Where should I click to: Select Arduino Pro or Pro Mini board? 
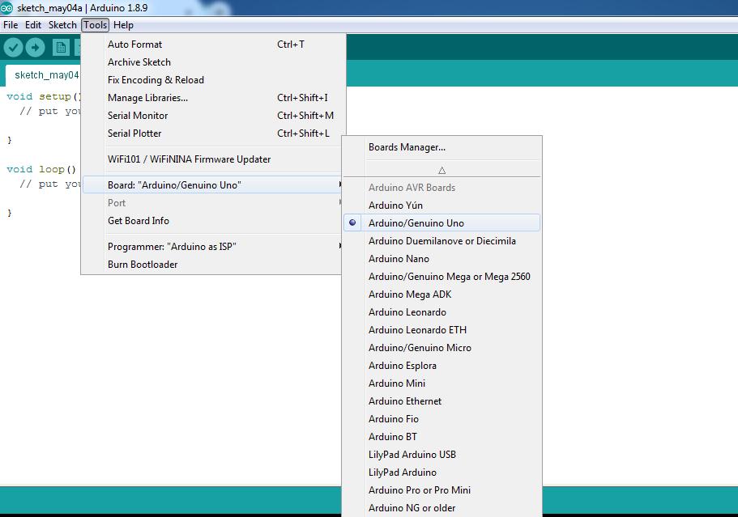(x=442, y=490)
